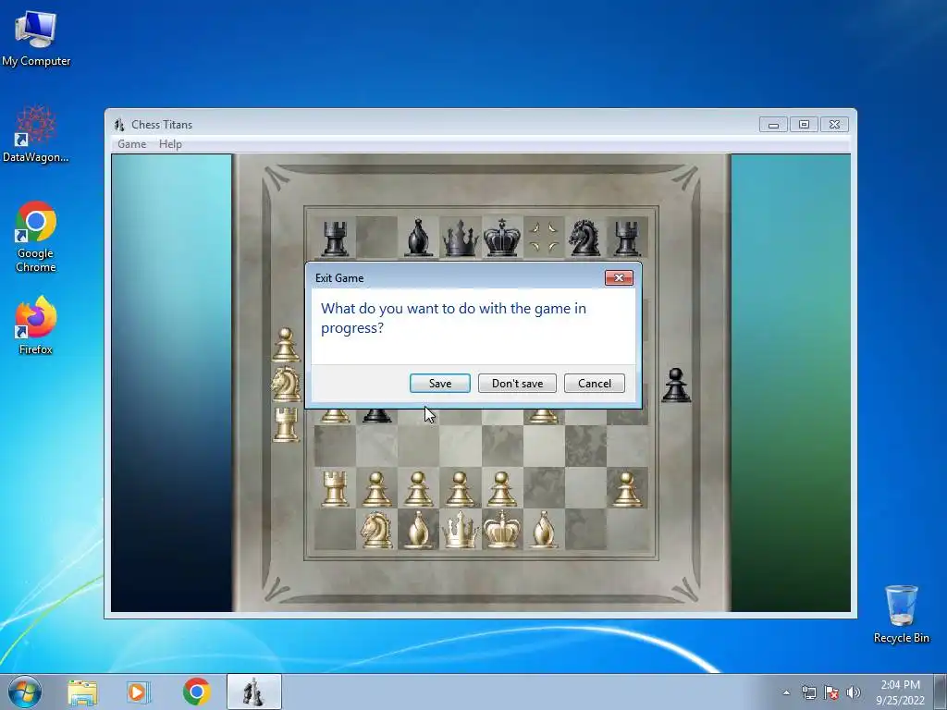
Task: Open the Firefox desktop shortcut
Action: tap(36, 324)
